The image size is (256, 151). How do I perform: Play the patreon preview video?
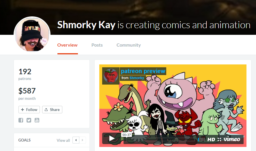[112, 138]
